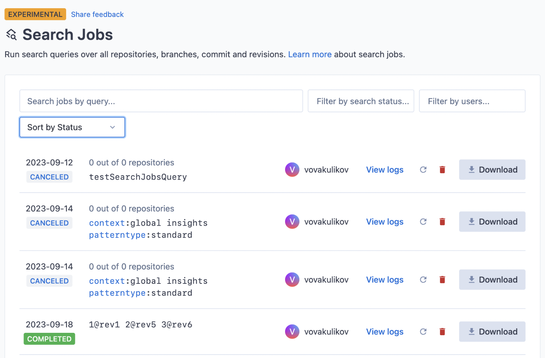Select the 1@rev1 2@rev5 3@rev6 query text

tap(140, 325)
